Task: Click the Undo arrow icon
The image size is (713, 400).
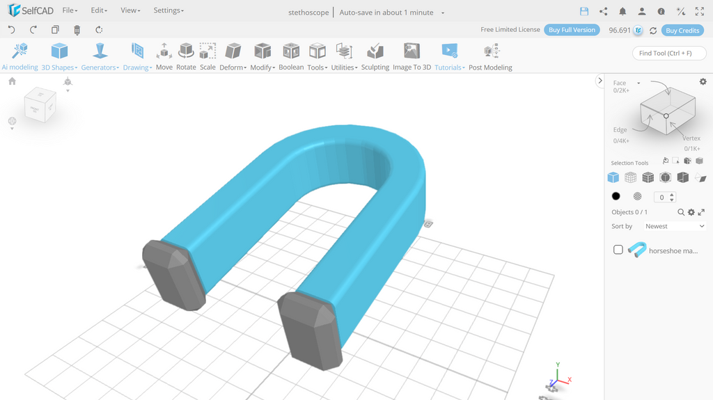Action: 12,30
